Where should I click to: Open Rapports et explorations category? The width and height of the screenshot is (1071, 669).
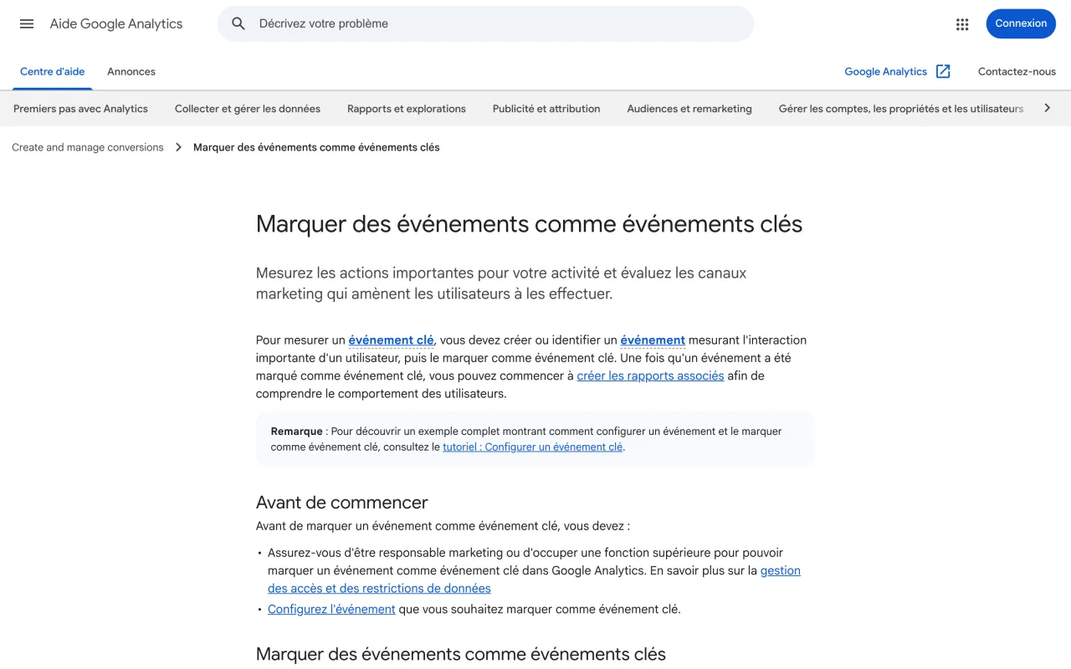[x=407, y=109]
